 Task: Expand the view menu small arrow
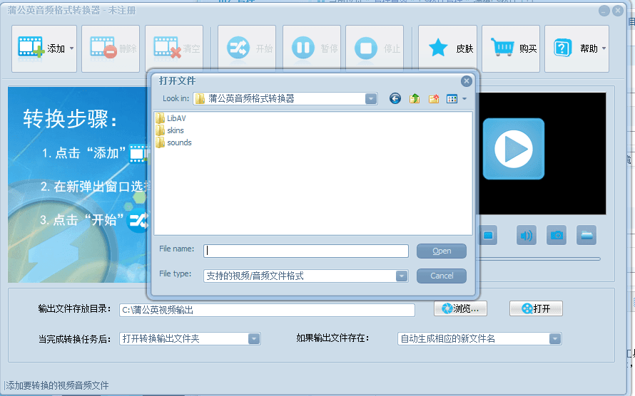pyautogui.click(x=464, y=98)
